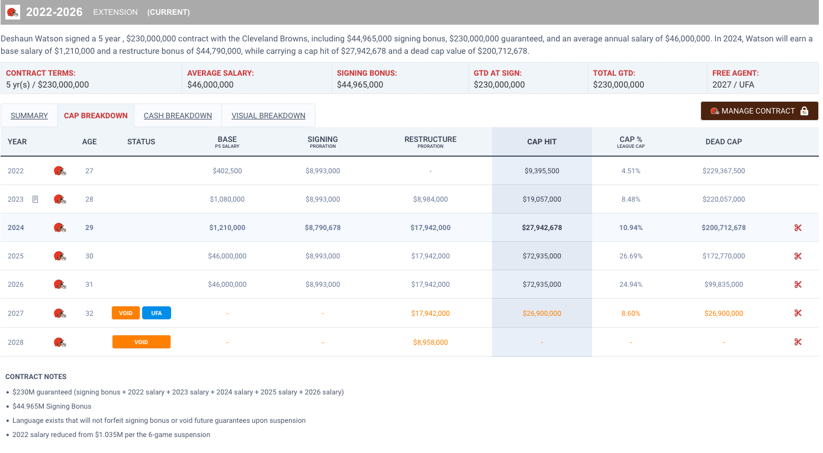The width and height of the screenshot is (823, 453).
Task: Click blue UFA badge in 2027 row
Action: pos(156,313)
